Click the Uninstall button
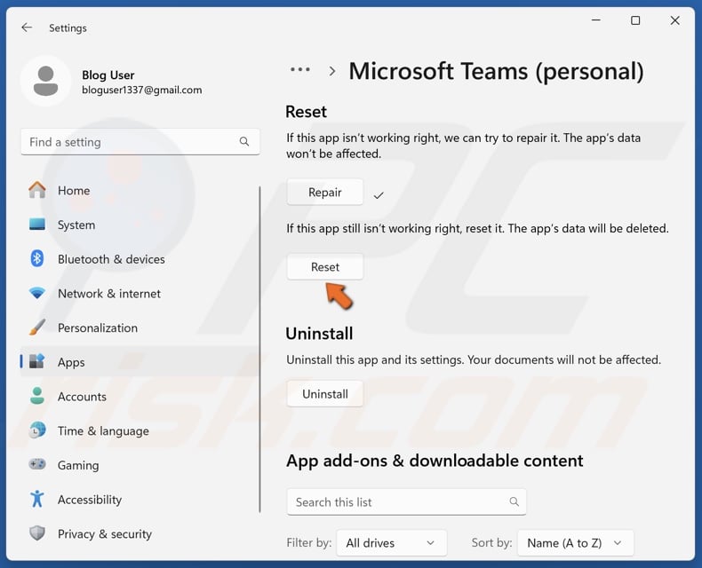702x568 pixels. point(325,394)
